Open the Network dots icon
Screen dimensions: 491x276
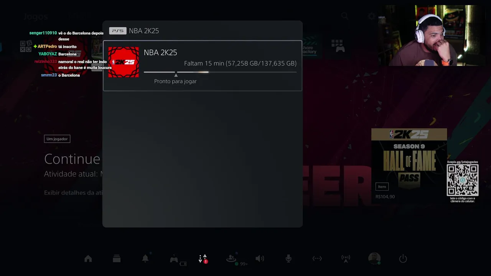tap(317, 259)
